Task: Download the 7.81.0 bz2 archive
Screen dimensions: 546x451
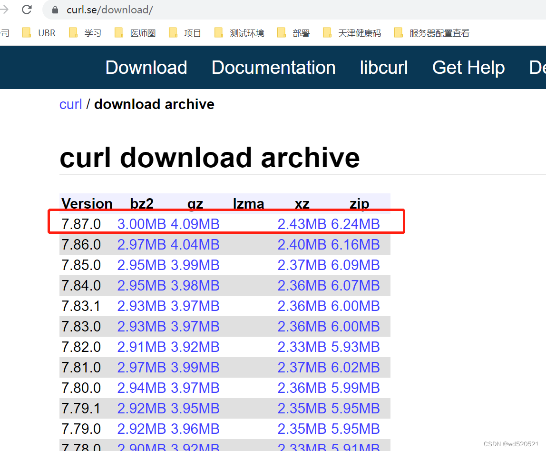Action: coord(141,367)
